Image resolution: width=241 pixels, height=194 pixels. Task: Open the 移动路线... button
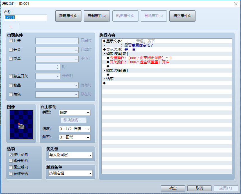click(x=74, y=120)
